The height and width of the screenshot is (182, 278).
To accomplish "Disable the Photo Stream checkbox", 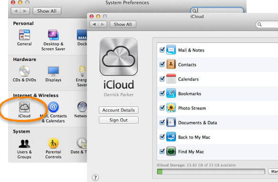I will pos(162,108).
